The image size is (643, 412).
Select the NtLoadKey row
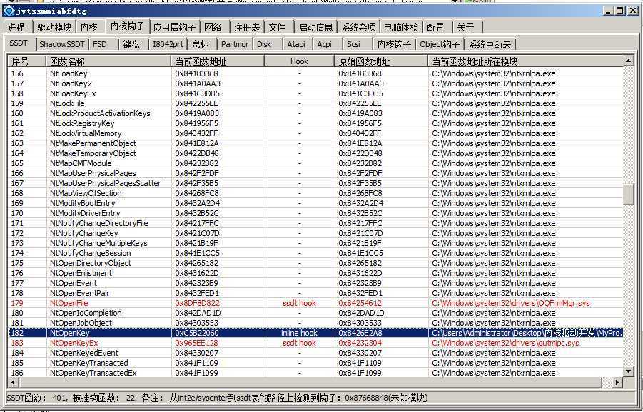315,73
